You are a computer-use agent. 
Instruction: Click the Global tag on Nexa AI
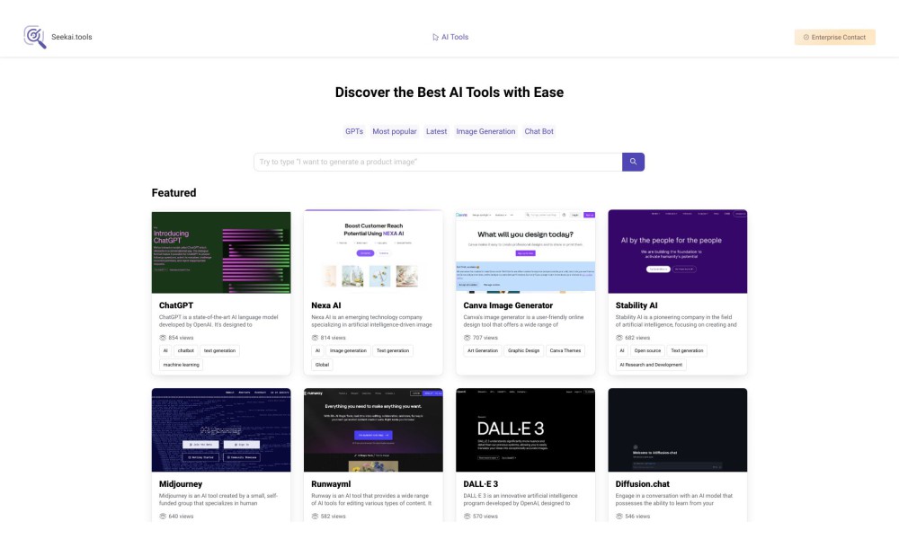pyautogui.click(x=322, y=365)
